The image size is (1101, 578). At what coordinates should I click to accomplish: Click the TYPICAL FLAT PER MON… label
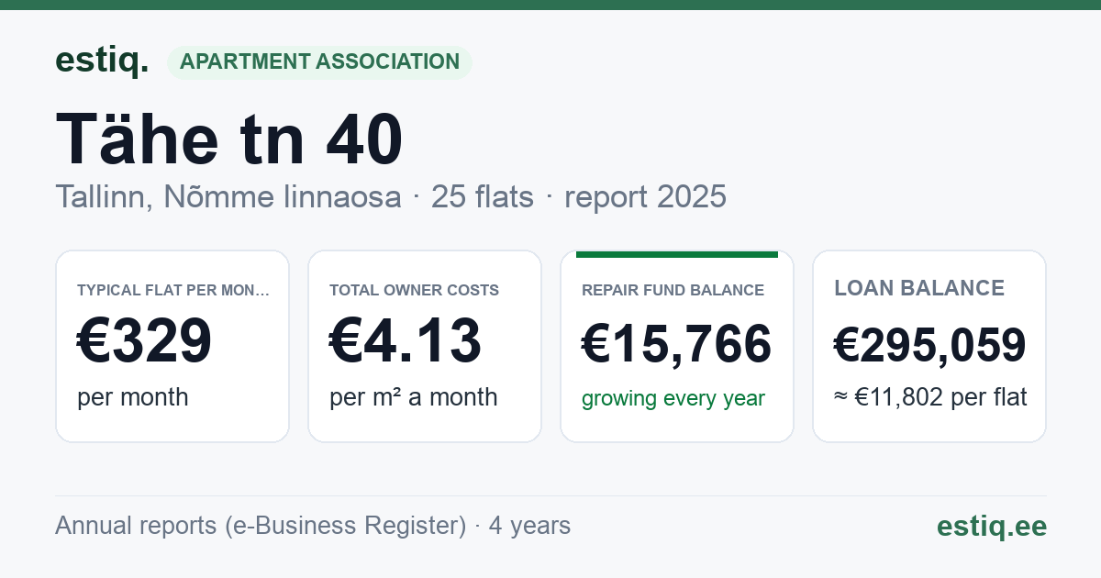click(173, 291)
